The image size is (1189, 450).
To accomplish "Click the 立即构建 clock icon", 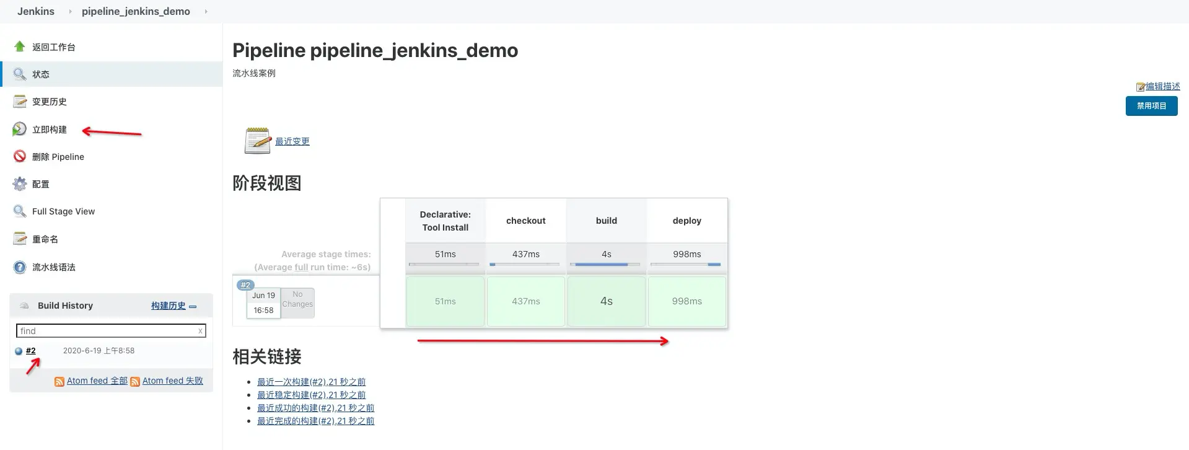I will click(x=20, y=129).
